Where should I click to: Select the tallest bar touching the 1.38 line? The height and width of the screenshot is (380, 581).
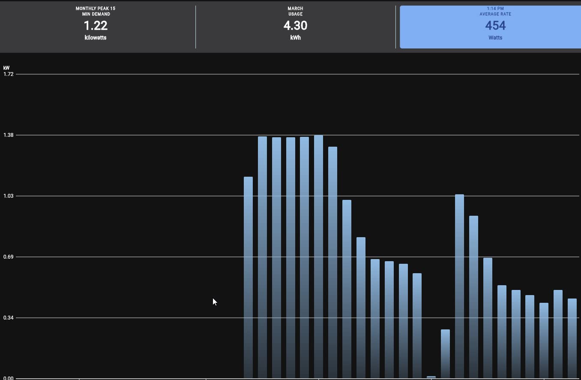[318, 256]
